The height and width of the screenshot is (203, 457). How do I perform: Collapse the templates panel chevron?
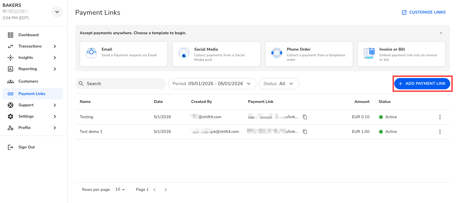[441, 33]
